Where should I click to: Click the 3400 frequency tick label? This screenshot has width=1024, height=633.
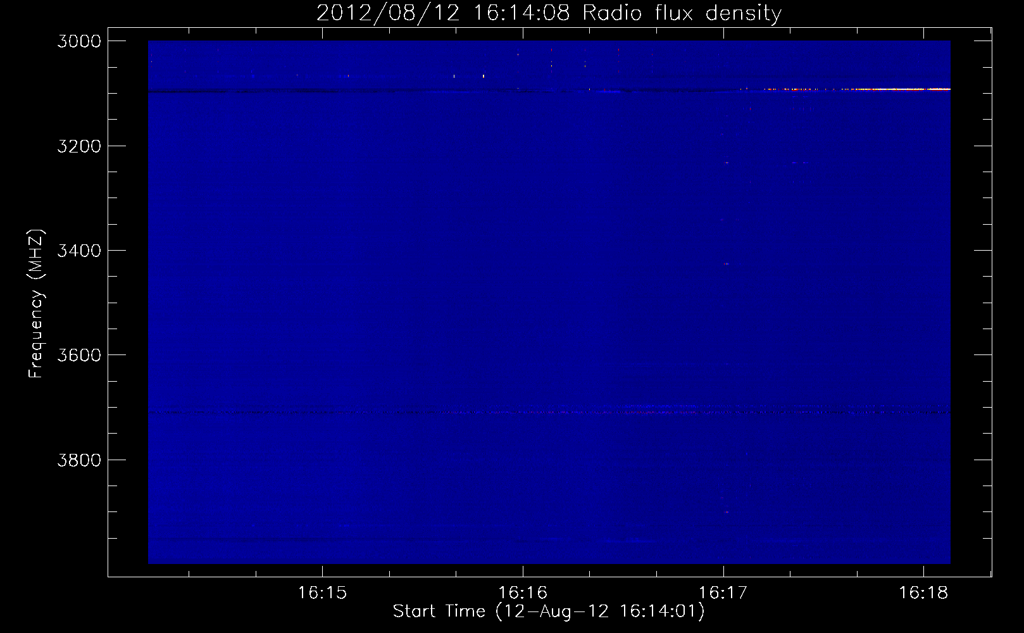coord(79,251)
